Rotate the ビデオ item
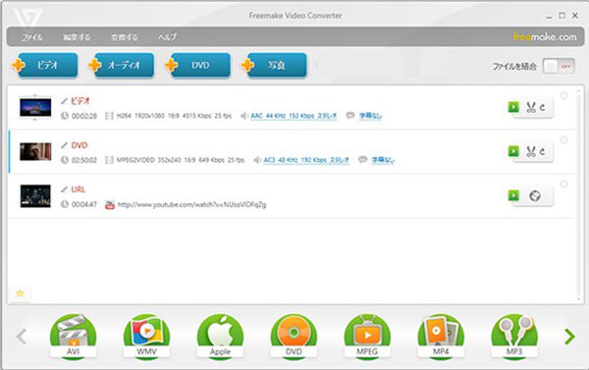The width and height of the screenshot is (589, 370). pos(542,107)
